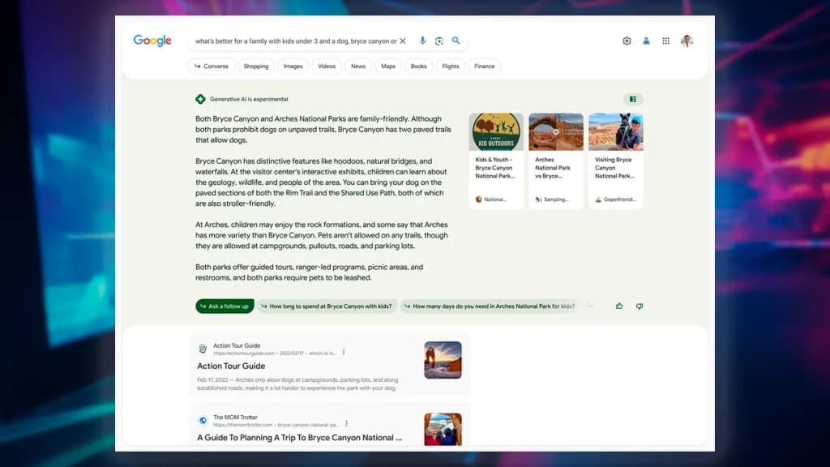Click the blue Search Labs flask icon
Screen dimensions: 830x467
coord(645,40)
